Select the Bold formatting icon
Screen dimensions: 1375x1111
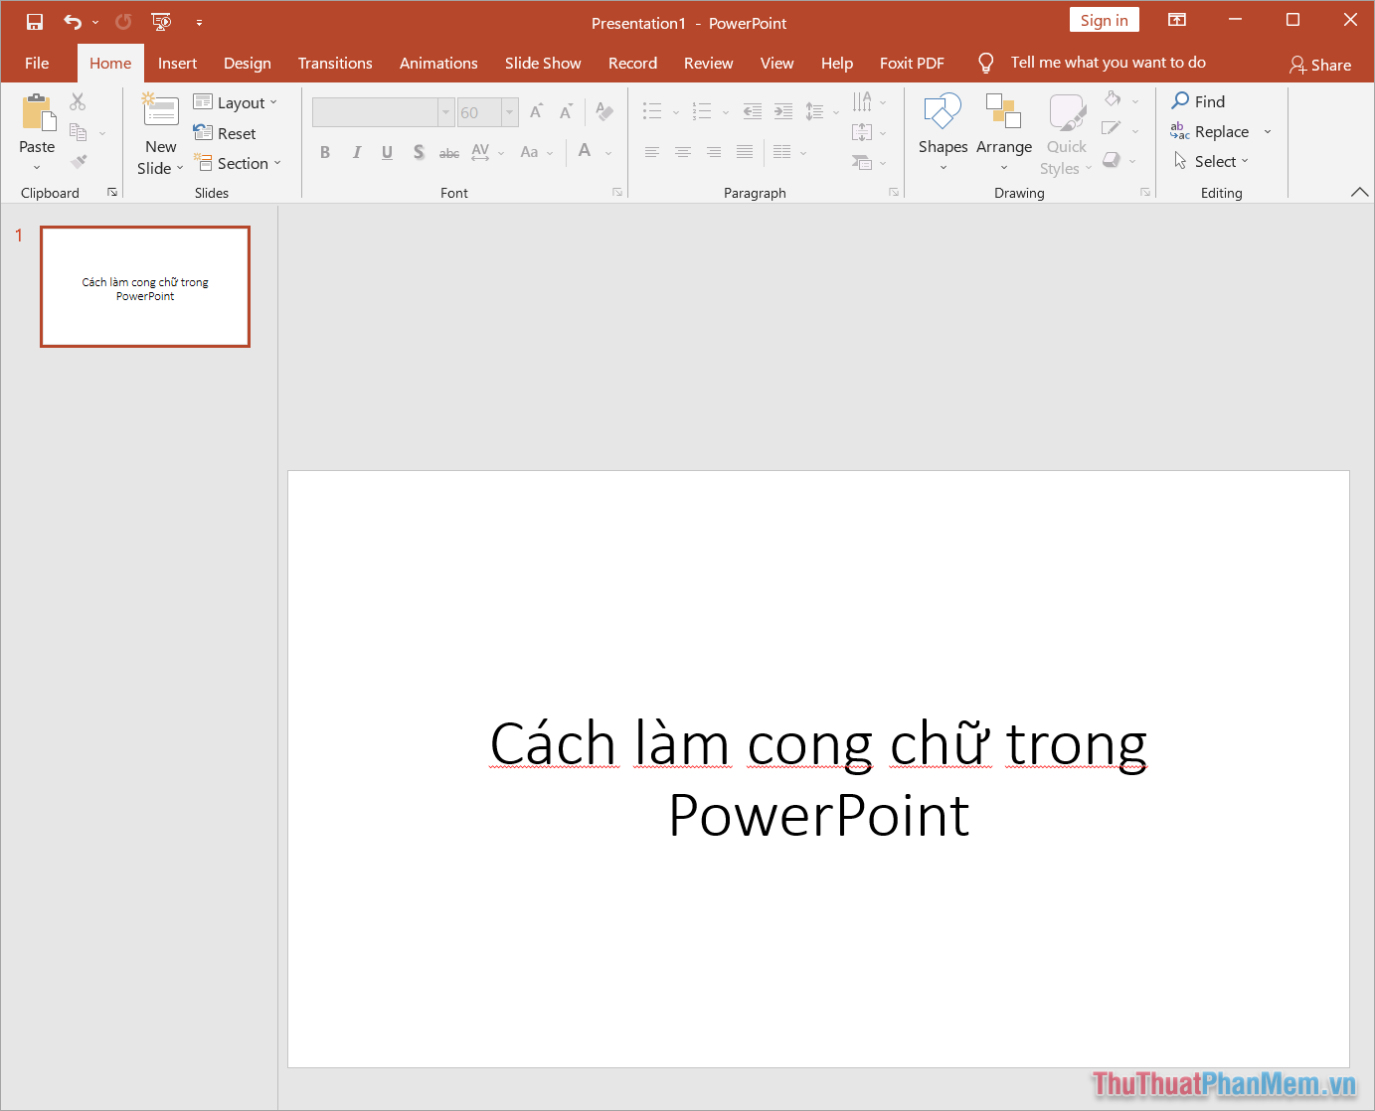pyautogui.click(x=324, y=152)
